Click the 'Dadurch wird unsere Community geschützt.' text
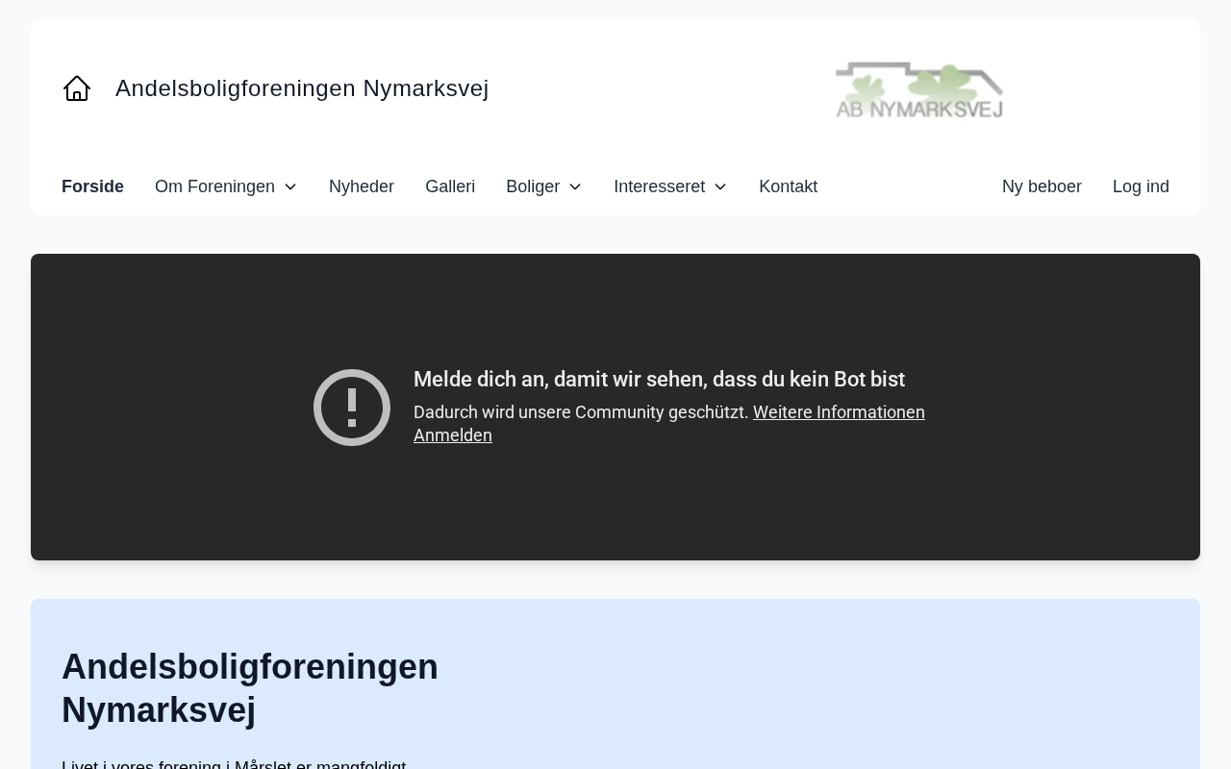1231x769 pixels. [x=581, y=412]
